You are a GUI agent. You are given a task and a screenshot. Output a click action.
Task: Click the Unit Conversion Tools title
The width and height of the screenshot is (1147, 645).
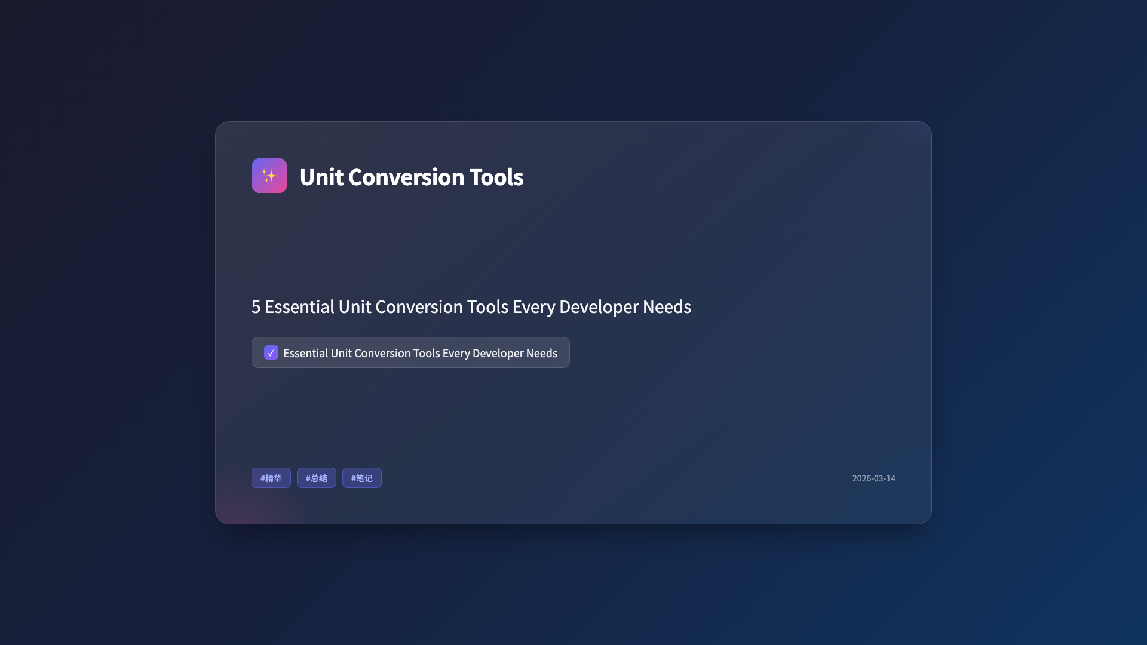coord(411,177)
